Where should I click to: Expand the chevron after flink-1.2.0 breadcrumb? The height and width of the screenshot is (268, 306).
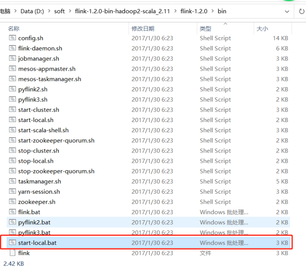click(x=213, y=11)
